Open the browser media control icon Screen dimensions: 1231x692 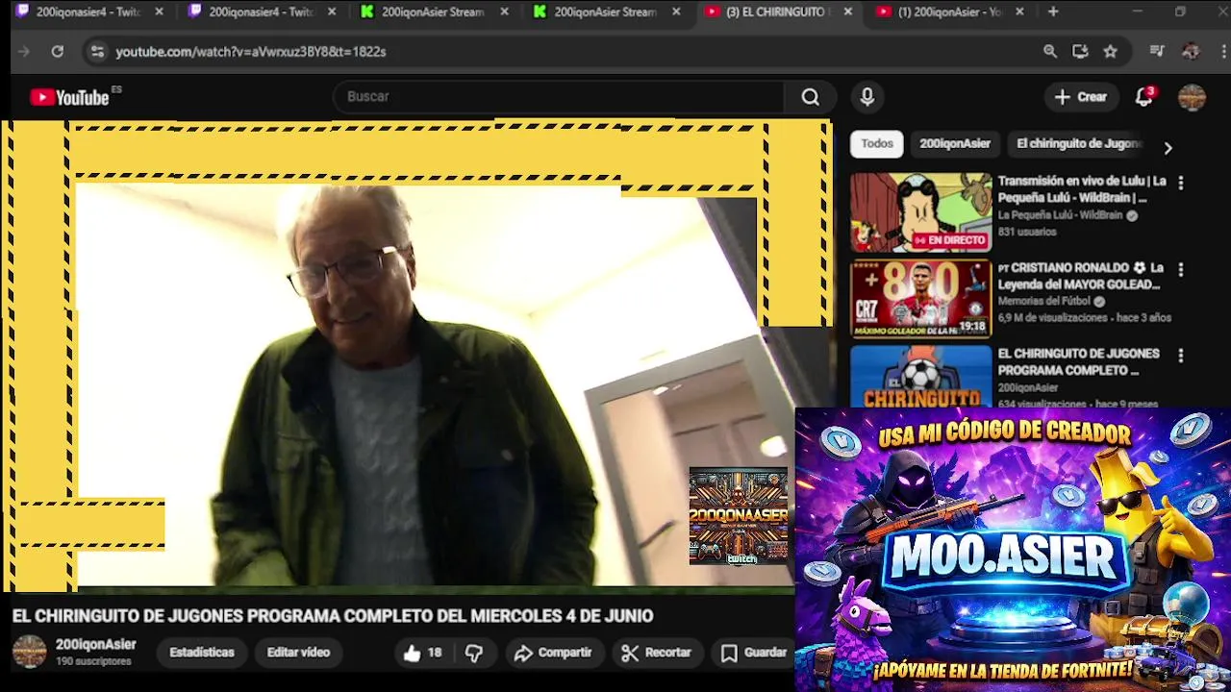[x=1157, y=52]
